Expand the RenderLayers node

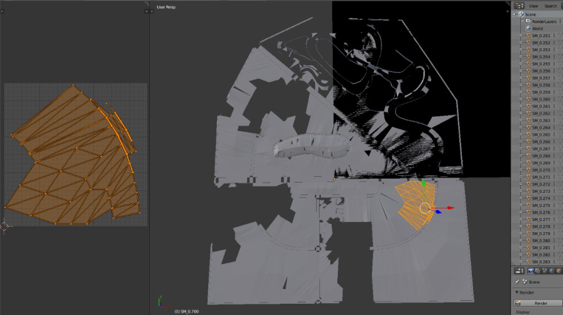pos(522,21)
